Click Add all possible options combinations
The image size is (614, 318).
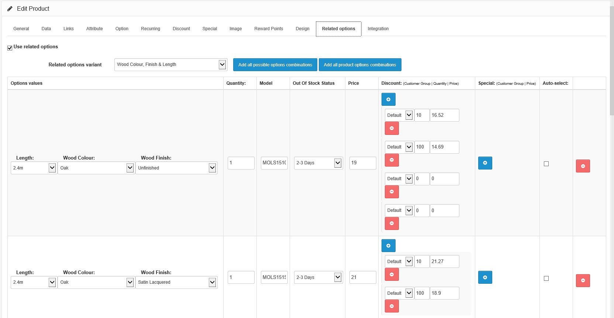tap(275, 65)
